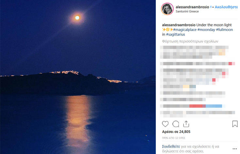240x154 pixels.
Task: View the list of 24,805 likes
Action: pos(176,132)
